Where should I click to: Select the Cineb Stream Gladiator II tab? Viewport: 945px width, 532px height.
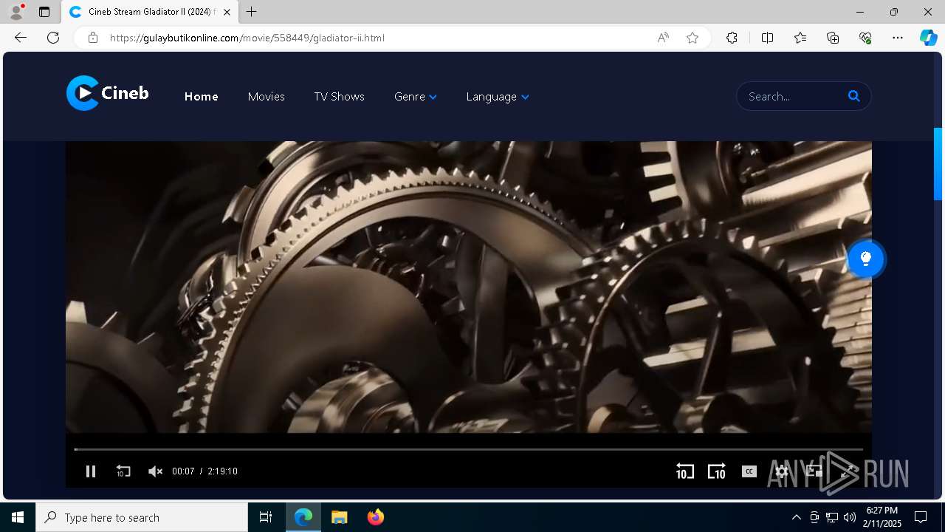pyautogui.click(x=149, y=12)
